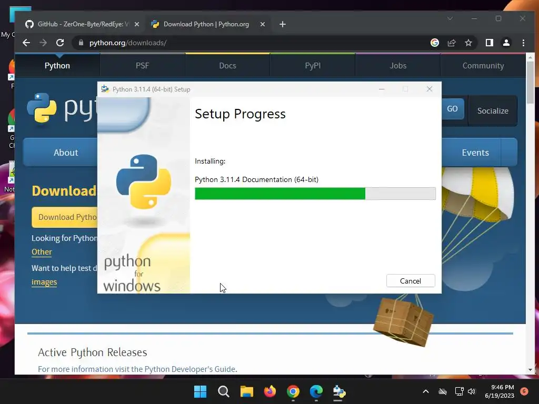View site lock info icon
The height and width of the screenshot is (404, 539).
click(x=81, y=43)
